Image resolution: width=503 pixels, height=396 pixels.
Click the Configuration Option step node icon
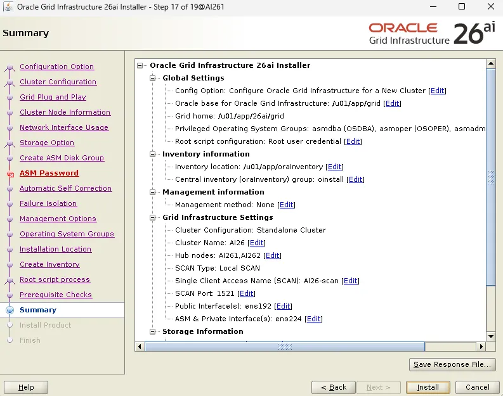click(10, 67)
